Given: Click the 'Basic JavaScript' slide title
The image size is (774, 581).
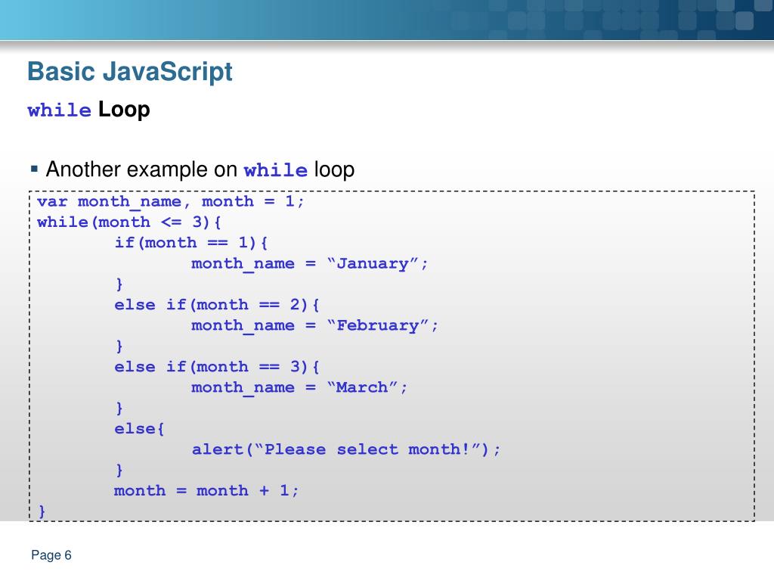Looking at the screenshot, I should pos(130,72).
